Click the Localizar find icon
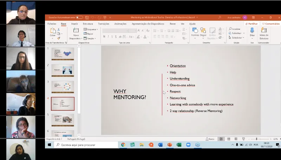Image resolution: width=281 pixels, height=160 pixels. 235,29
